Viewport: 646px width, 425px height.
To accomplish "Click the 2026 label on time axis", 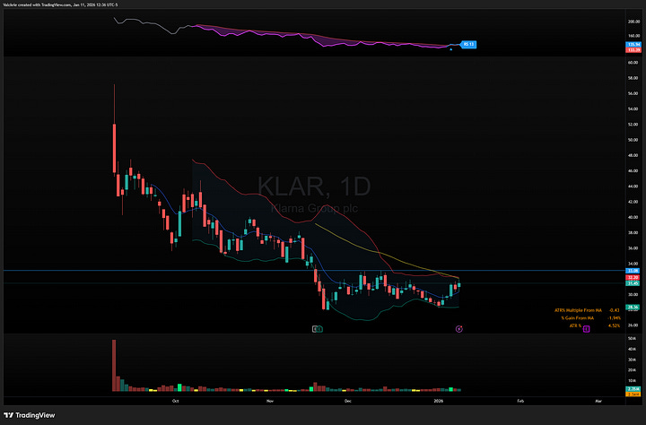I will coord(439,401).
